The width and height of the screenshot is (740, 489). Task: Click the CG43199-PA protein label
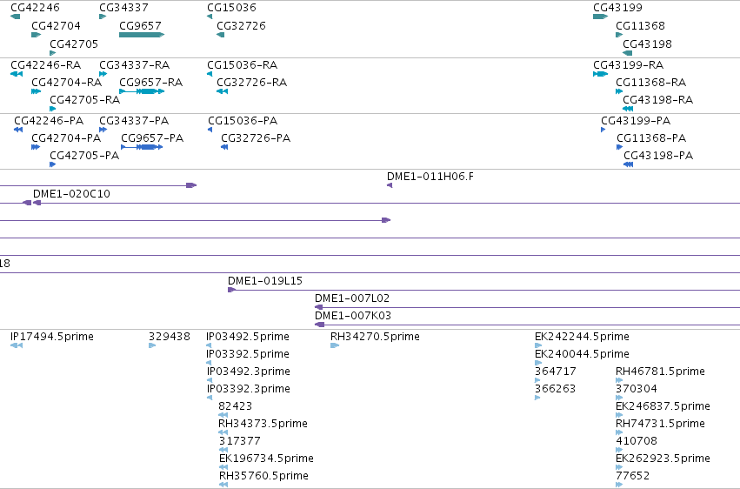(636, 120)
